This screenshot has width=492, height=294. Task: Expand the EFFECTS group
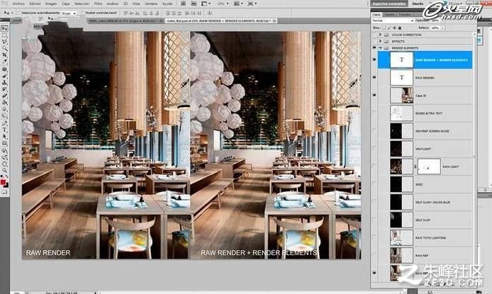[380, 41]
